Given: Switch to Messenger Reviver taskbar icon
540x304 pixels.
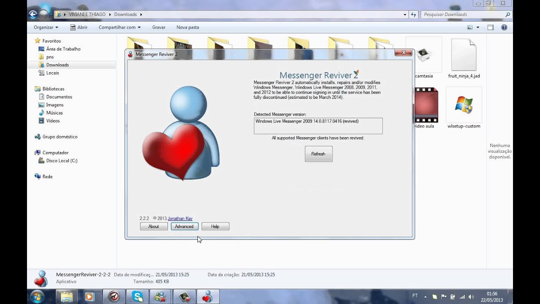Looking at the screenshot, I should [x=208, y=297].
